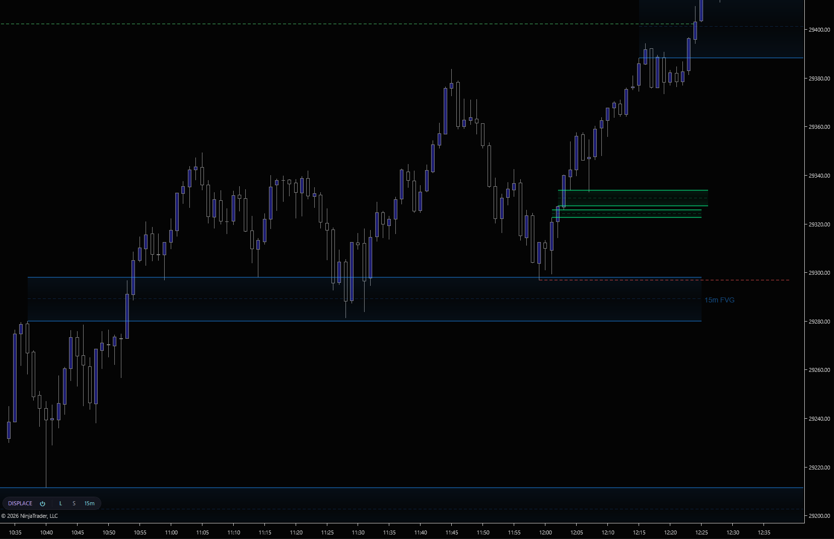834x539 pixels.
Task: Click the 10:50 time axis label
Action: coord(109,532)
